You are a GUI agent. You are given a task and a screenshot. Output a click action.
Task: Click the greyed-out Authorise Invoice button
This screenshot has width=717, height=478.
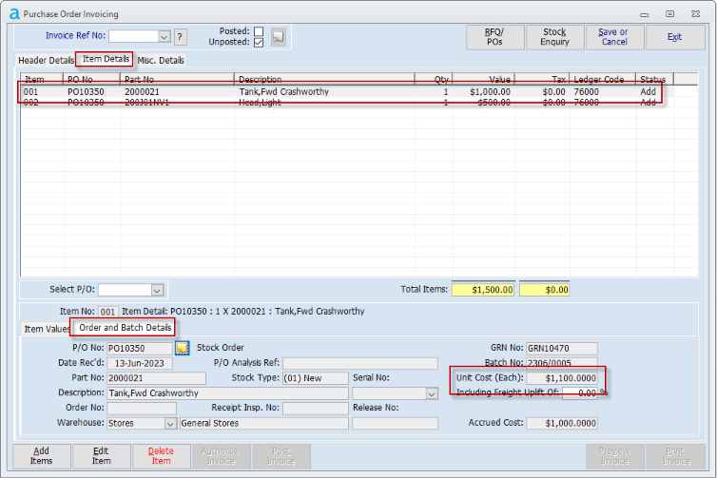[221, 456]
